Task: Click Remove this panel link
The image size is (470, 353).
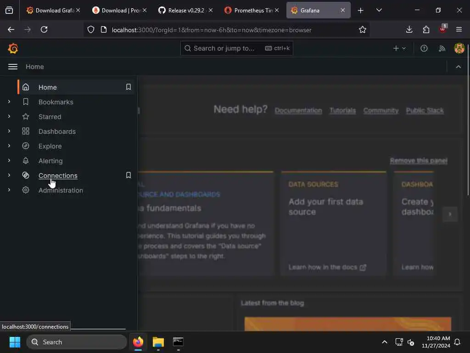Action: click(x=419, y=160)
